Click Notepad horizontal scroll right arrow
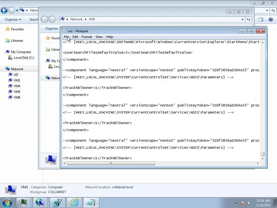The height and width of the screenshot is (208, 277). (258, 163)
